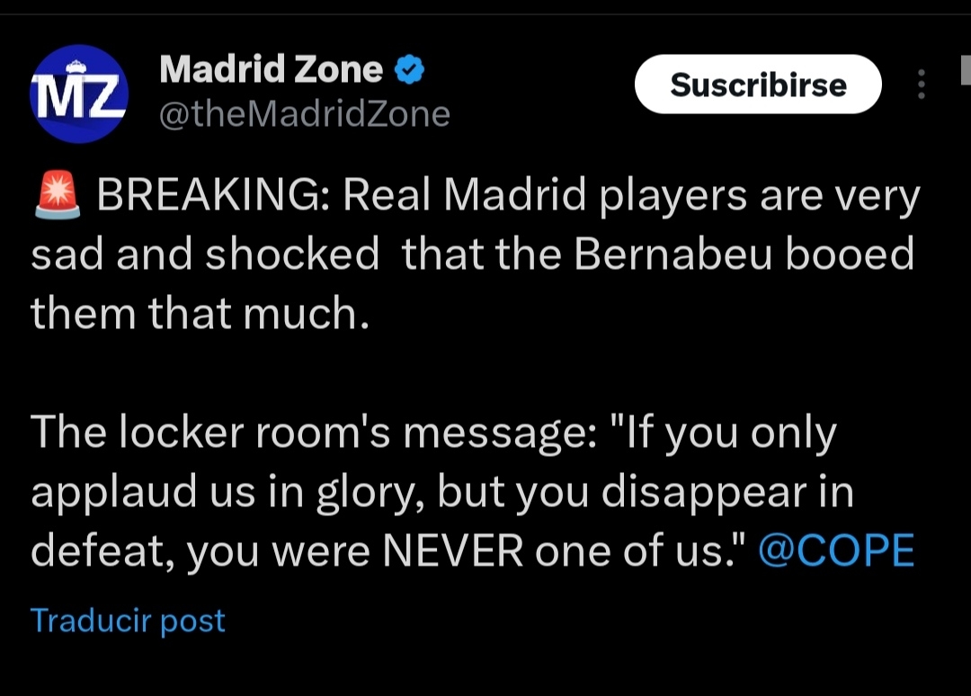
Task: Open the @COPE mention link
Action: (835, 550)
